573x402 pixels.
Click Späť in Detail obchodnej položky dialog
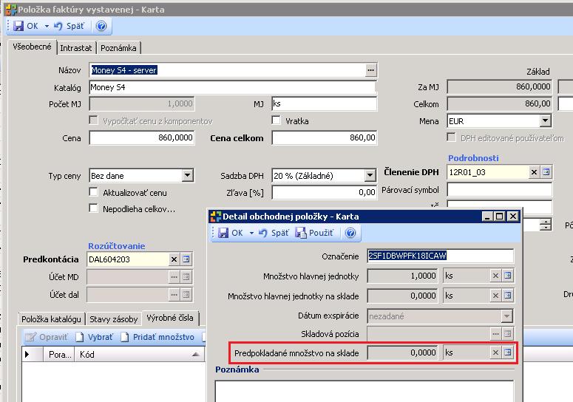274,233
